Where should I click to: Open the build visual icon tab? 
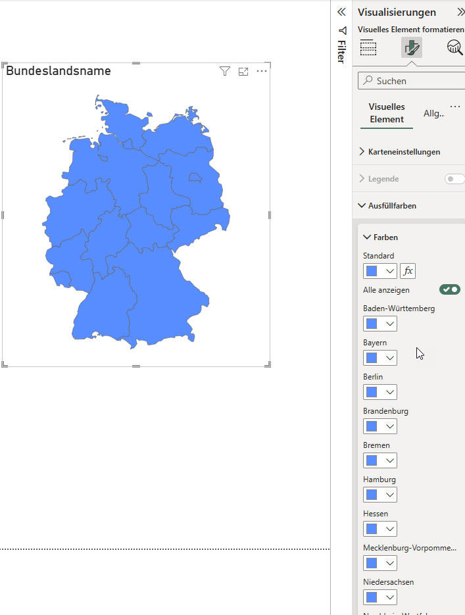[368, 47]
